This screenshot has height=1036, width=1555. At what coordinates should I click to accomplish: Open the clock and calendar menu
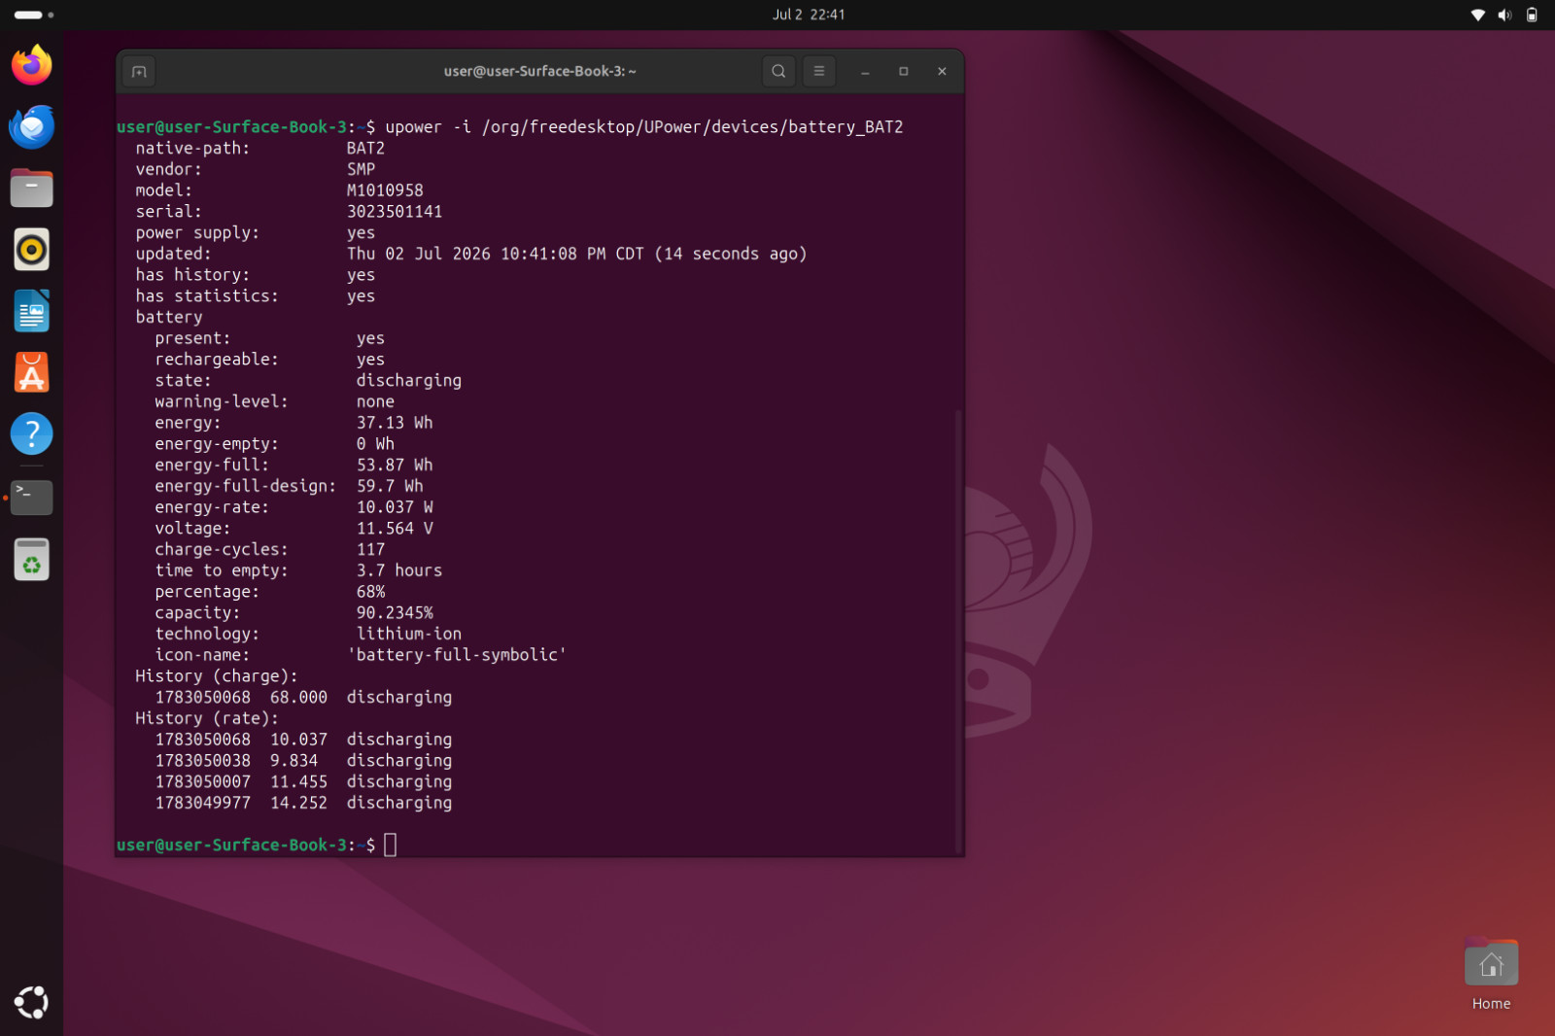point(809,15)
